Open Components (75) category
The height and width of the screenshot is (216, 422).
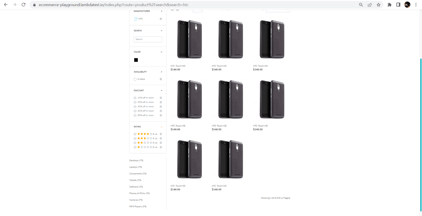[x=138, y=174]
